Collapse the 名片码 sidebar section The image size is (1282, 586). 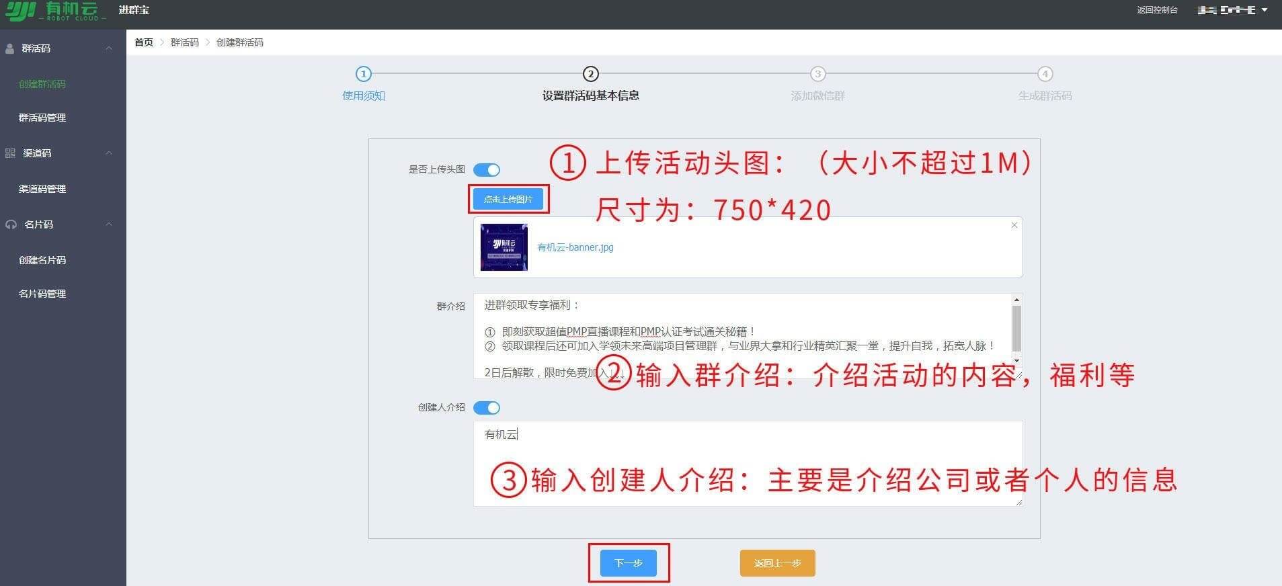tap(109, 224)
